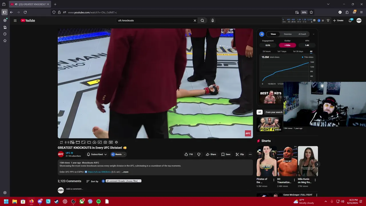Toggle loop video icon under player
366x206 pixels.
tap(61, 142)
